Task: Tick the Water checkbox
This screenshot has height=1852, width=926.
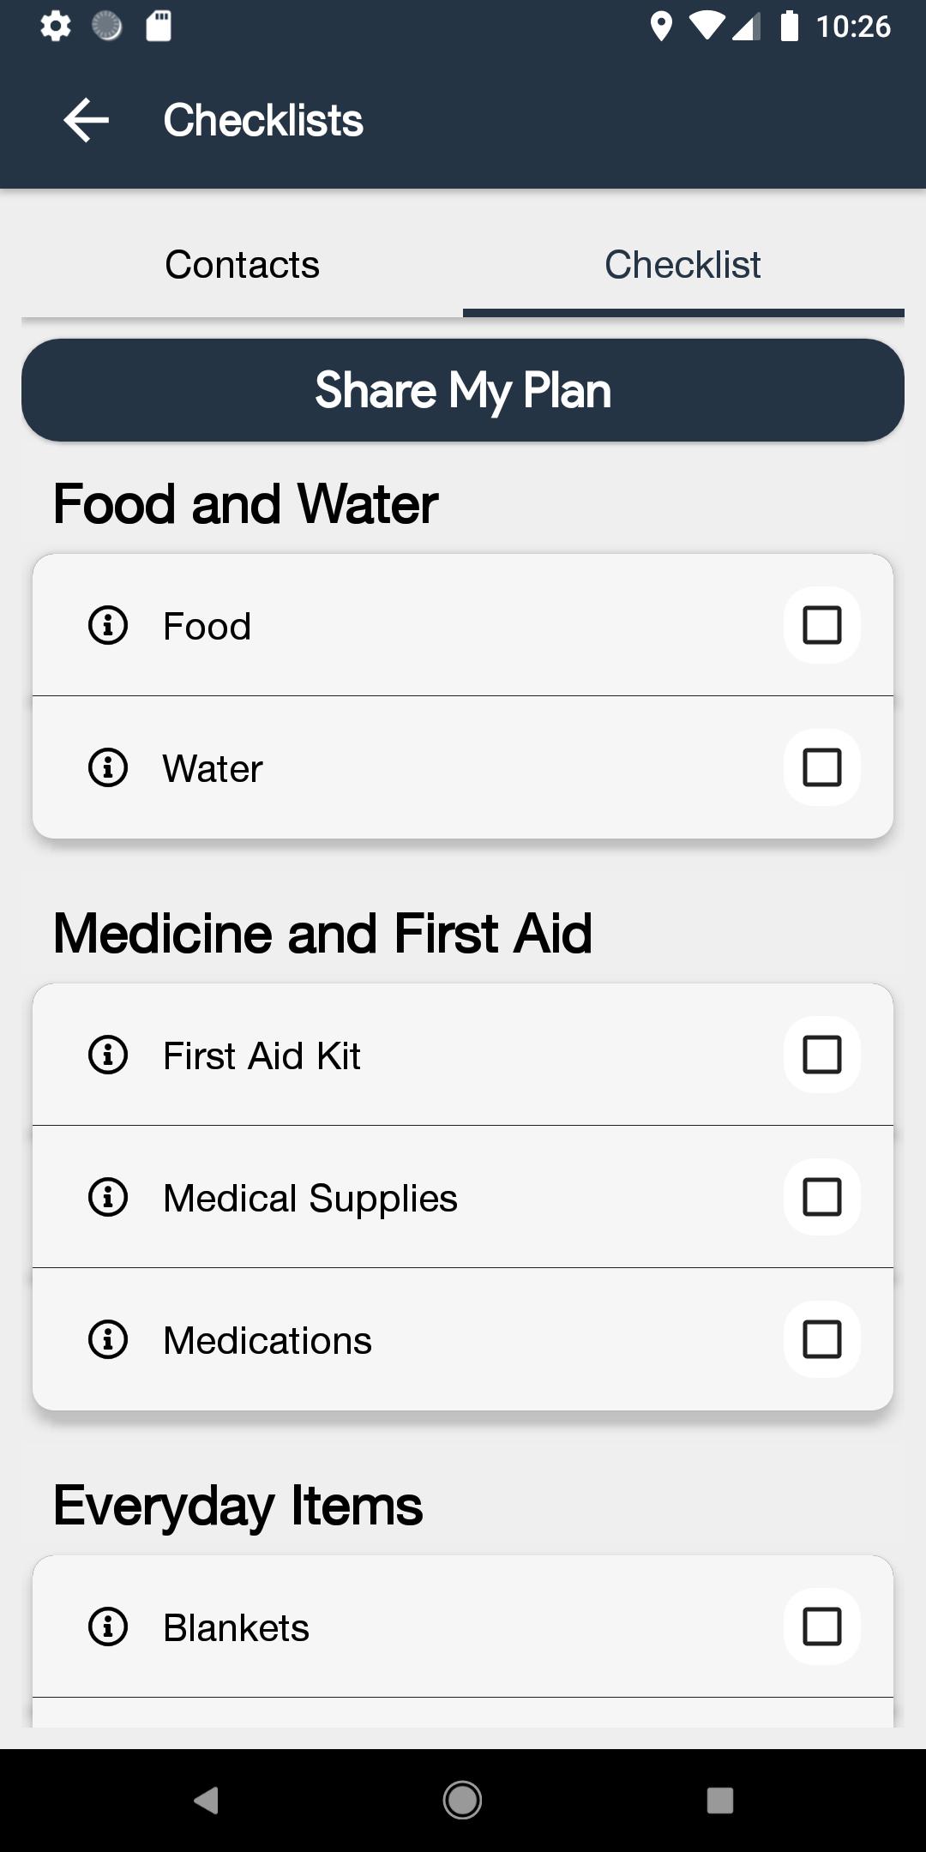Action: click(x=821, y=767)
